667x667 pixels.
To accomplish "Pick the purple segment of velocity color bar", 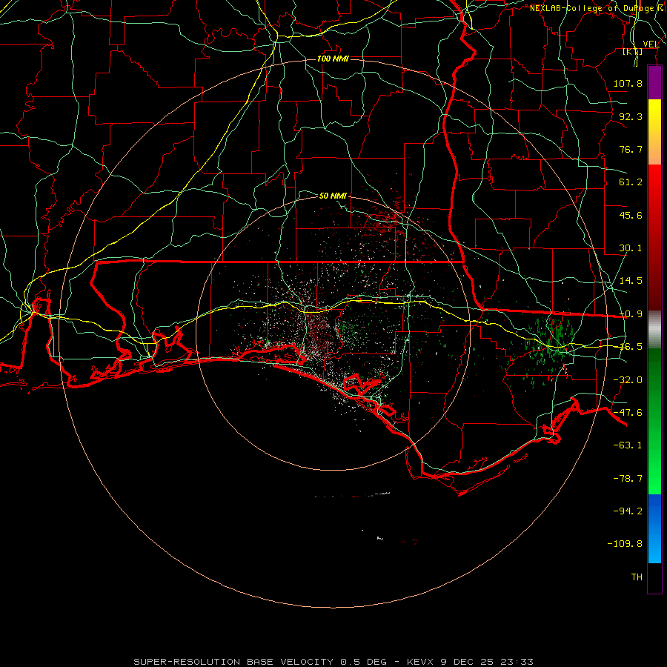I will tap(654, 82).
